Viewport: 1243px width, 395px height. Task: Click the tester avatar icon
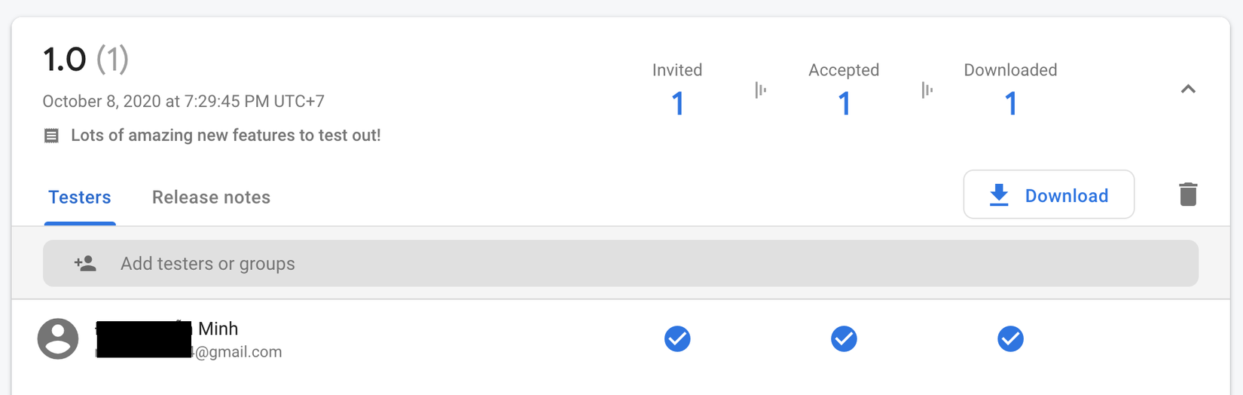click(x=58, y=338)
